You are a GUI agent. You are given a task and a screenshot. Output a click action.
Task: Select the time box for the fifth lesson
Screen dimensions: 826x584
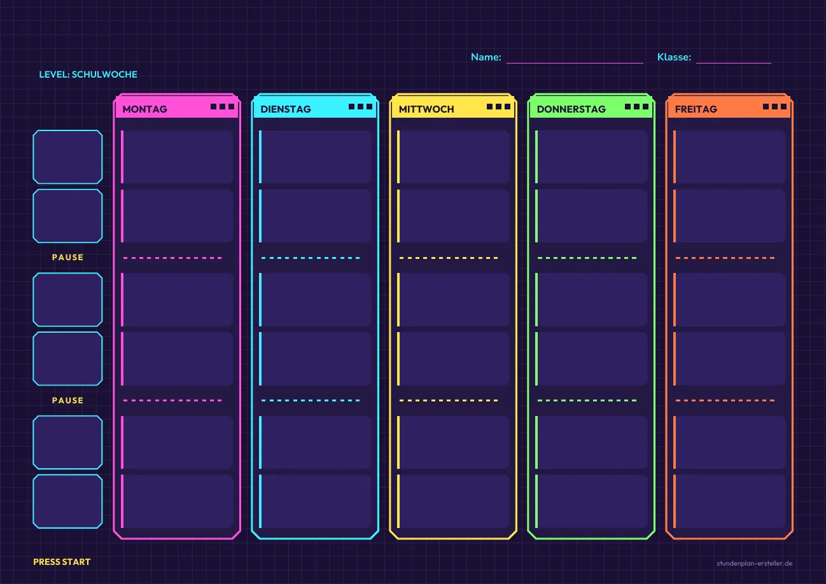click(67, 443)
